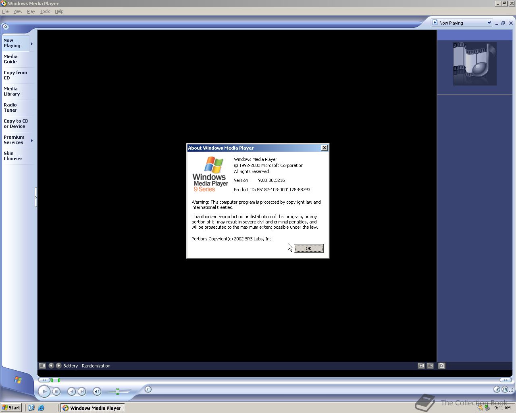Open the Tools menu
This screenshot has width=516, height=413.
pyautogui.click(x=45, y=11)
